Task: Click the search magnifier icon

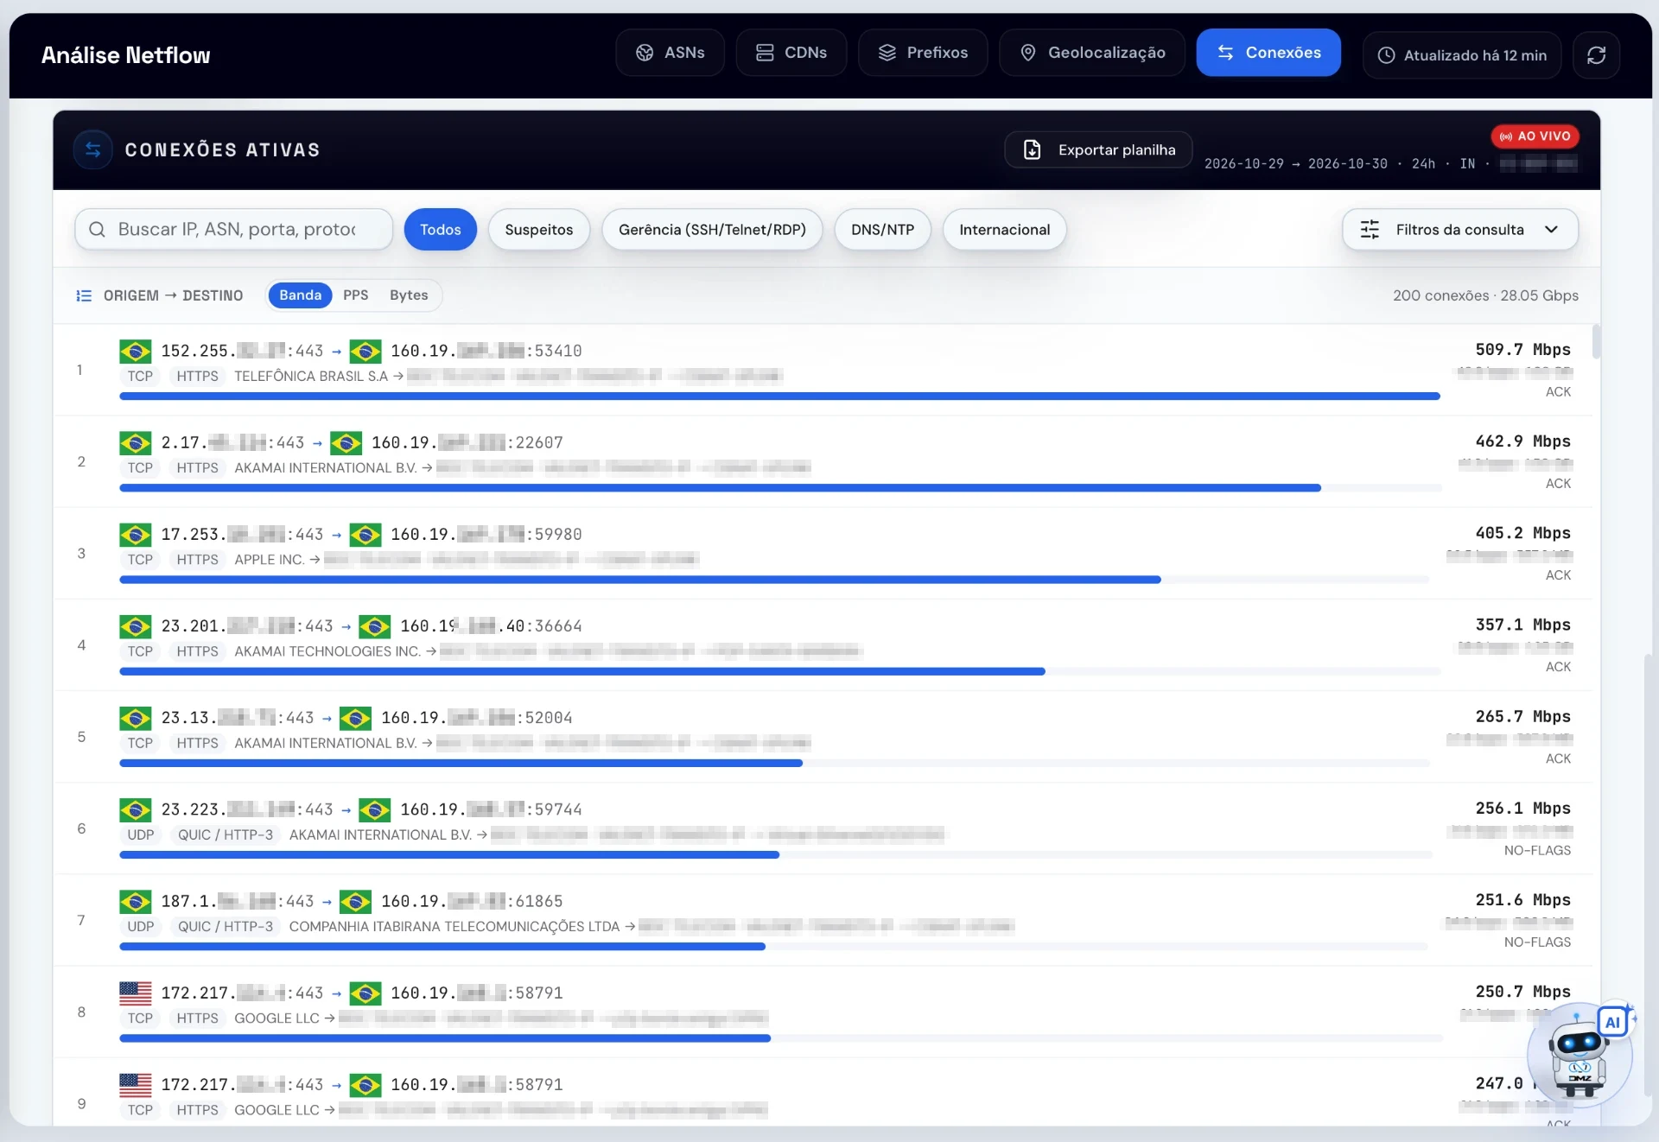Action: coord(98,230)
